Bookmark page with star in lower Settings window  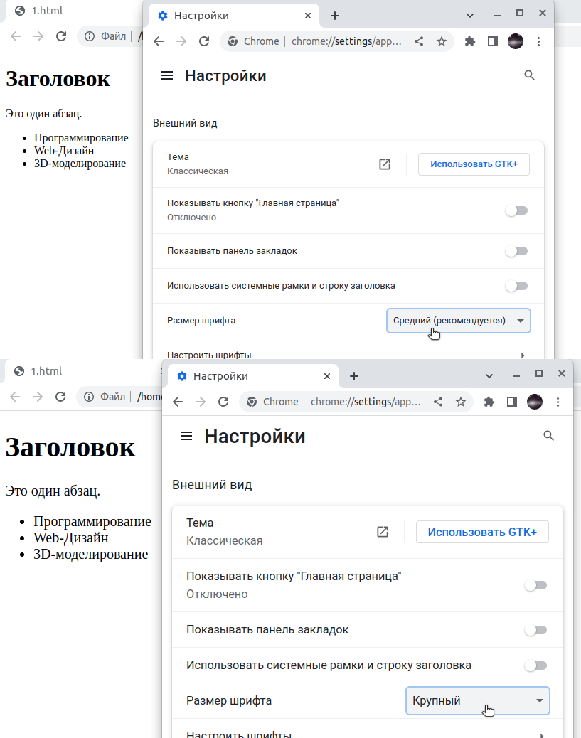point(461,402)
